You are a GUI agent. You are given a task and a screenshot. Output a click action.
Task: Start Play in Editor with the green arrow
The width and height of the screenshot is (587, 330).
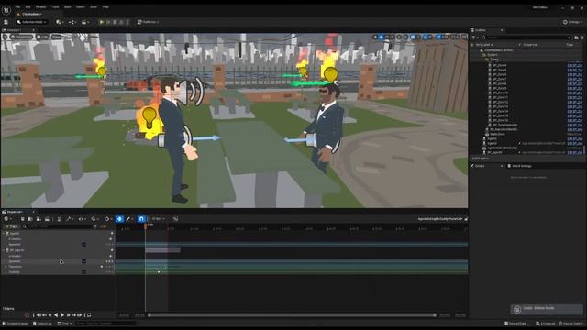[102, 22]
